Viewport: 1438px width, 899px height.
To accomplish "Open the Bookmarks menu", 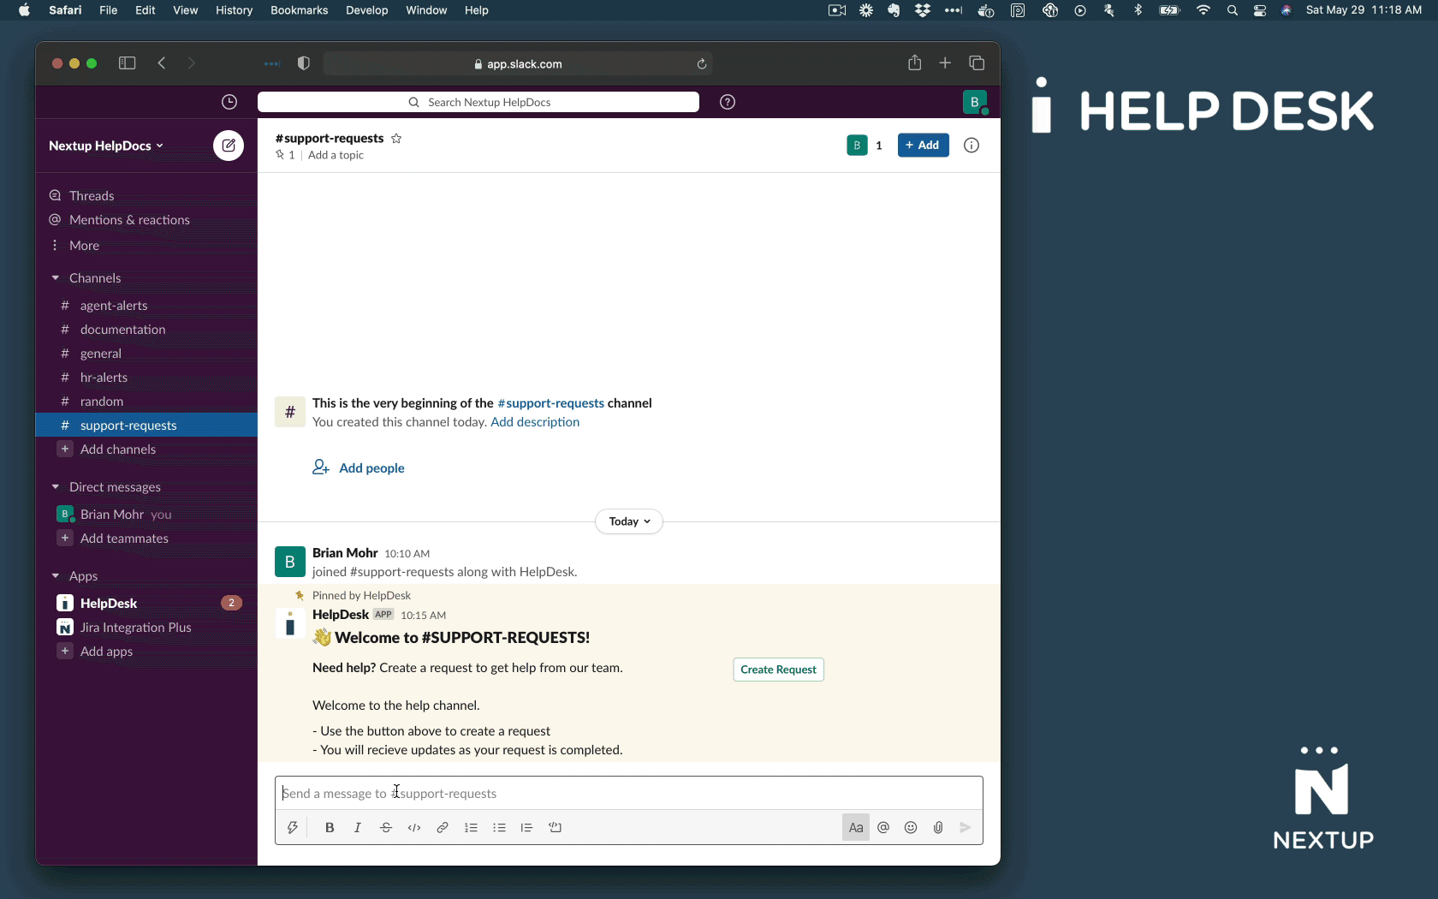I will (x=300, y=10).
